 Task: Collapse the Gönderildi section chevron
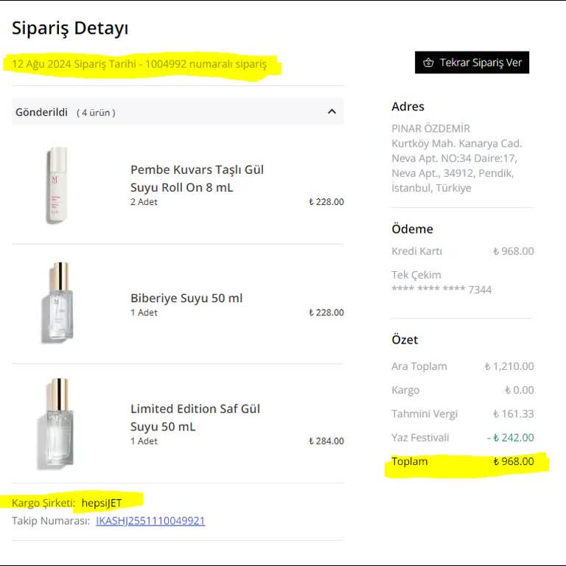pyautogui.click(x=332, y=112)
